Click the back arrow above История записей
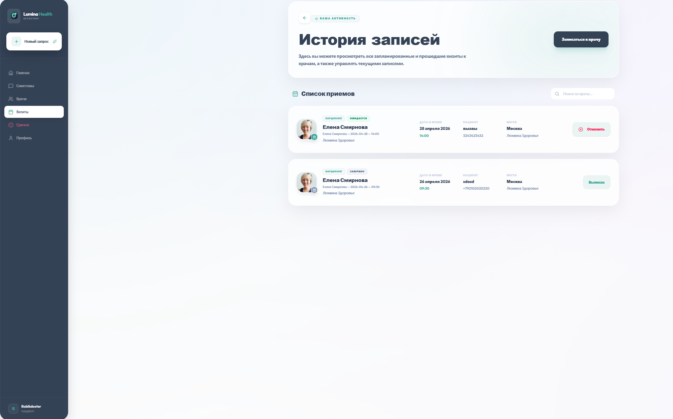Screen dimensions: 673x419 point(304,18)
